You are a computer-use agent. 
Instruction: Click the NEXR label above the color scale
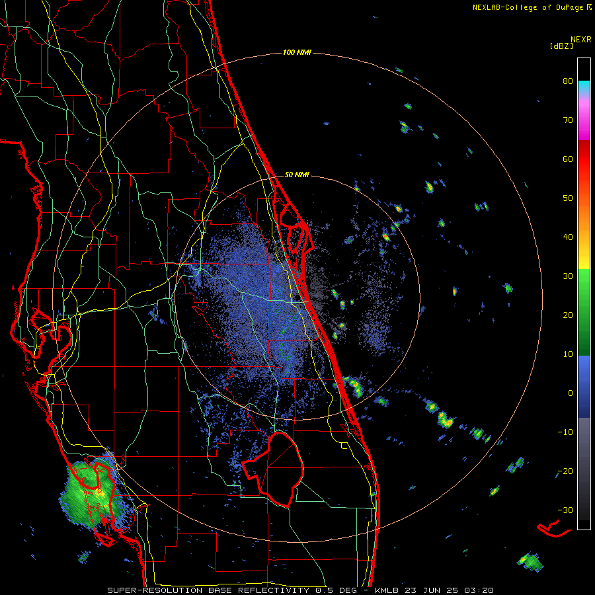(580, 40)
